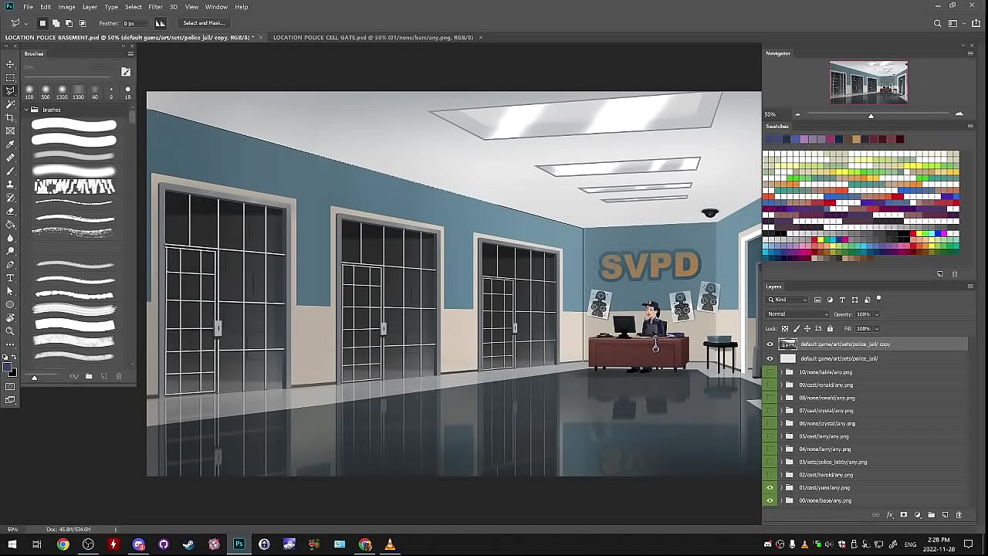Select the Zoom tool in toolbar
The width and height of the screenshot is (988, 556).
coord(10,331)
